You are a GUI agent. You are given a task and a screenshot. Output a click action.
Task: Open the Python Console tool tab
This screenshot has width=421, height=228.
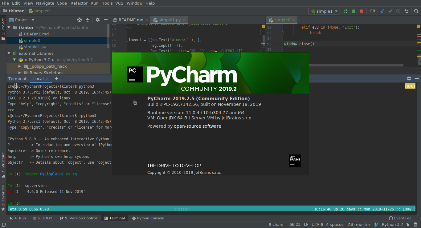tap(148, 218)
